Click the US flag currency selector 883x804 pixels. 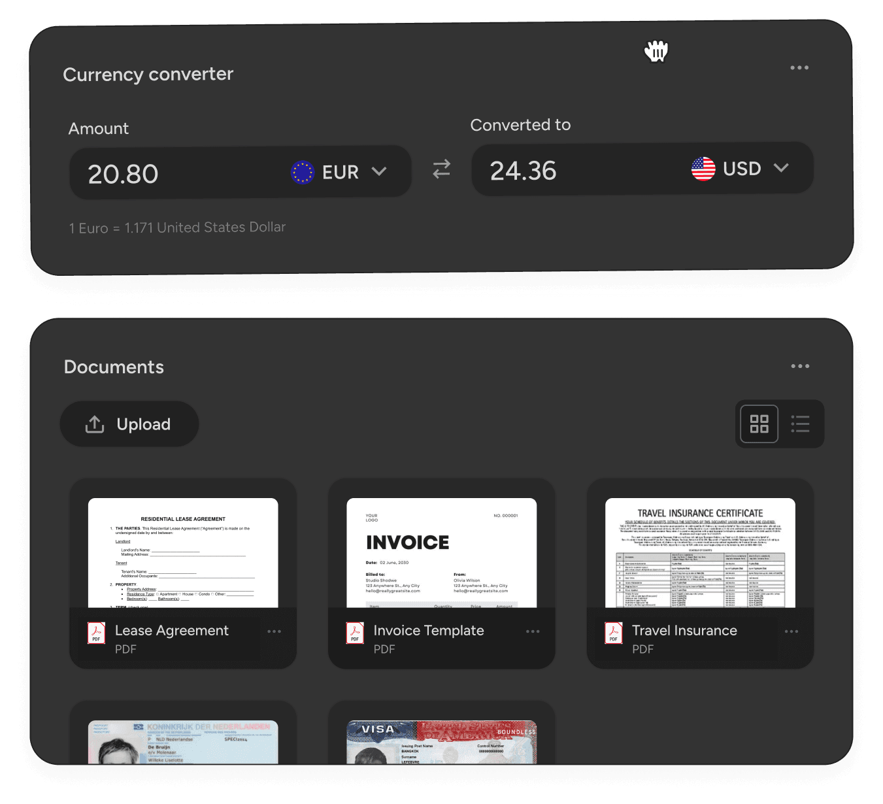coord(703,169)
